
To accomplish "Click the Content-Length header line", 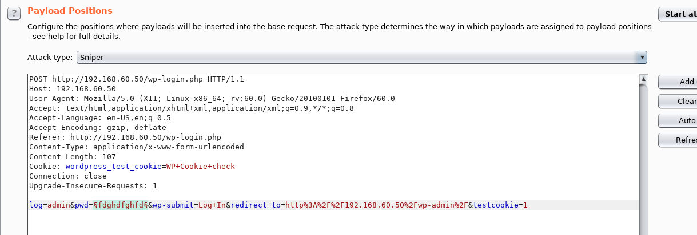I will 73,157.
